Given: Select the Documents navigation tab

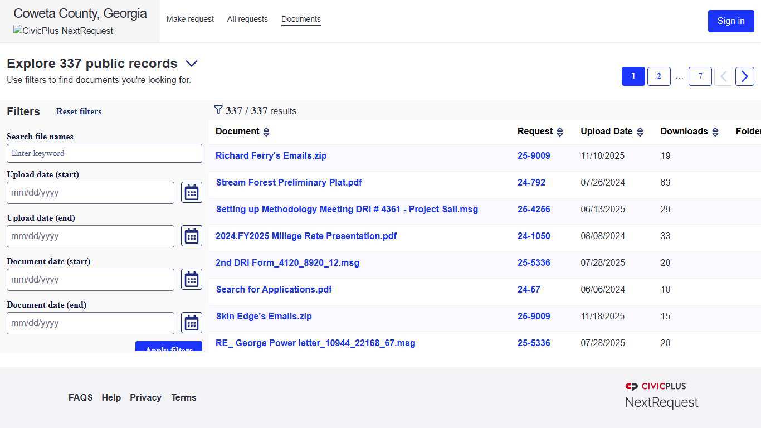Looking at the screenshot, I should pyautogui.click(x=301, y=19).
